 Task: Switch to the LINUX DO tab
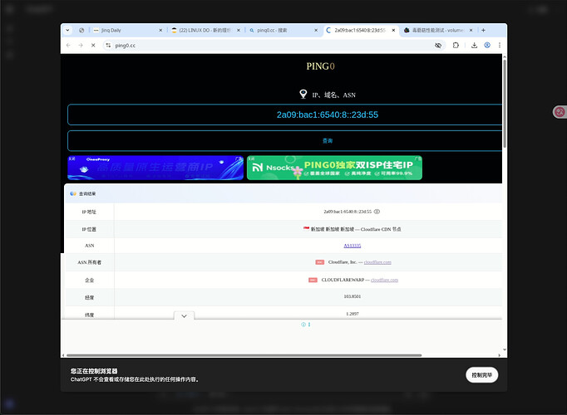click(x=206, y=31)
